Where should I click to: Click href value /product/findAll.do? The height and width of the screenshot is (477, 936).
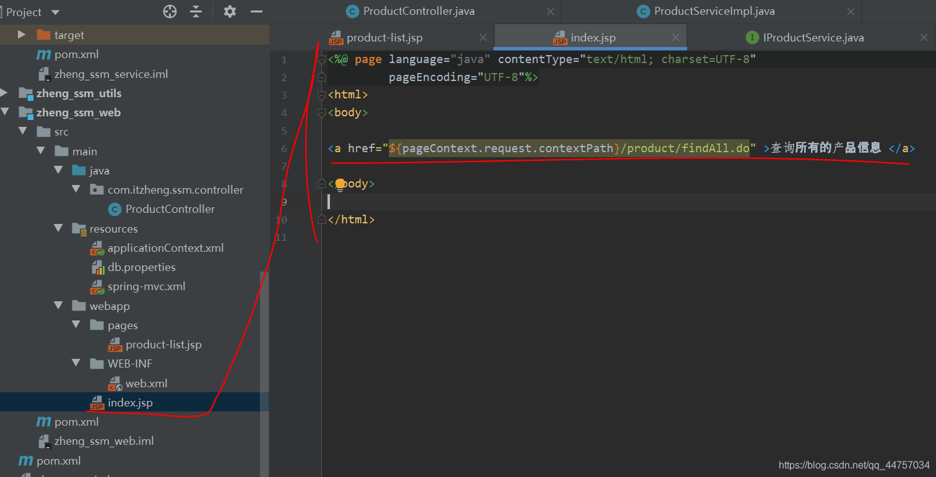click(x=685, y=148)
